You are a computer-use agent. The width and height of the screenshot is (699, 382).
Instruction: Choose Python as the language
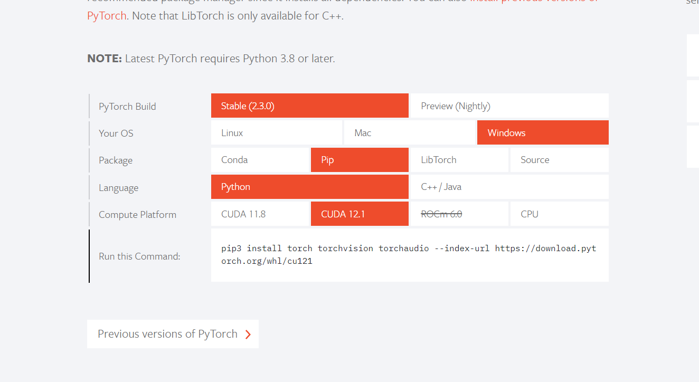(x=310, y=187)
